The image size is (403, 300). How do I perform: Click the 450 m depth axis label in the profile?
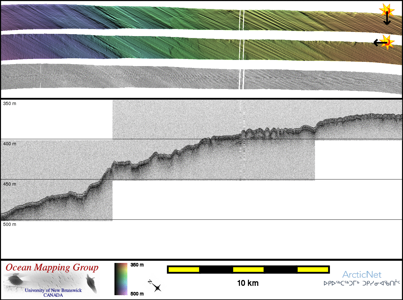(x=10, y=184)
